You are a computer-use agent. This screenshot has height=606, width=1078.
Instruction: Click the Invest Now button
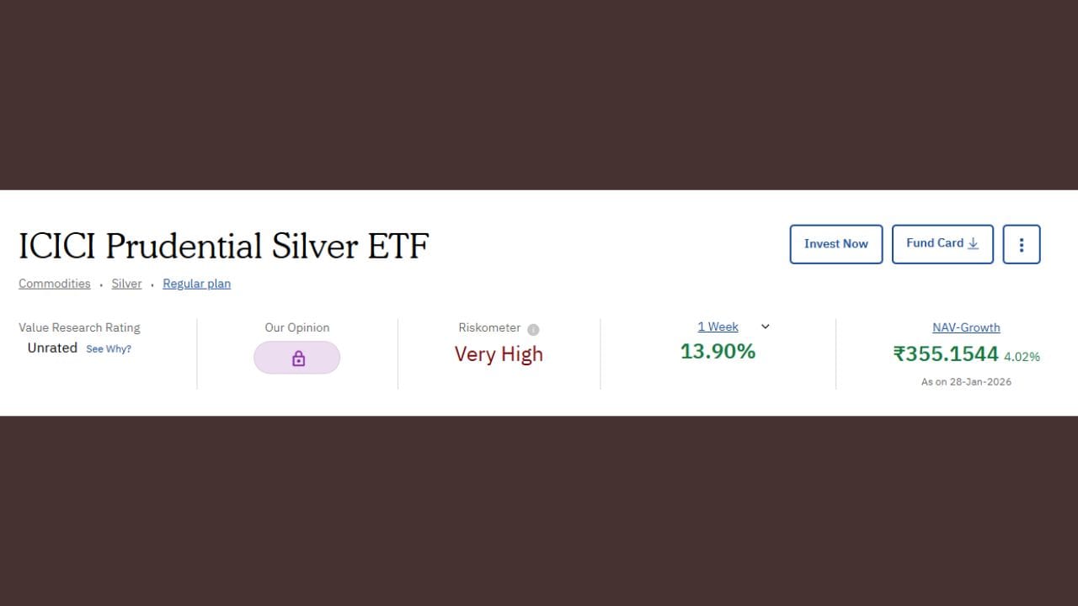835,244
